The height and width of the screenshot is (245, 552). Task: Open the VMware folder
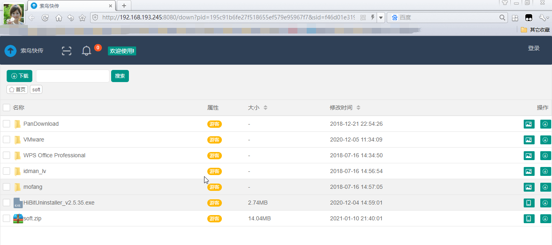point(34,139)
